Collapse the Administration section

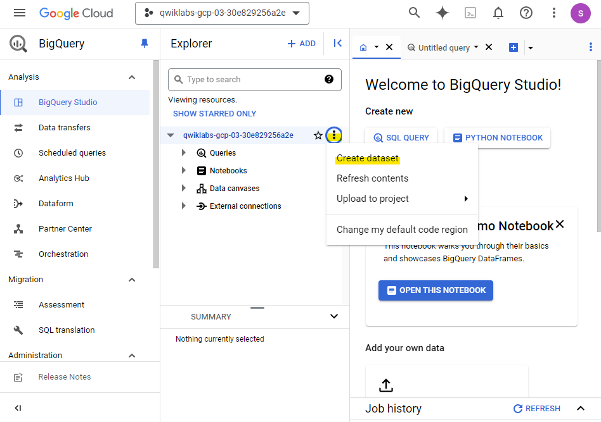pyautogui.click(x=132, y=356)
